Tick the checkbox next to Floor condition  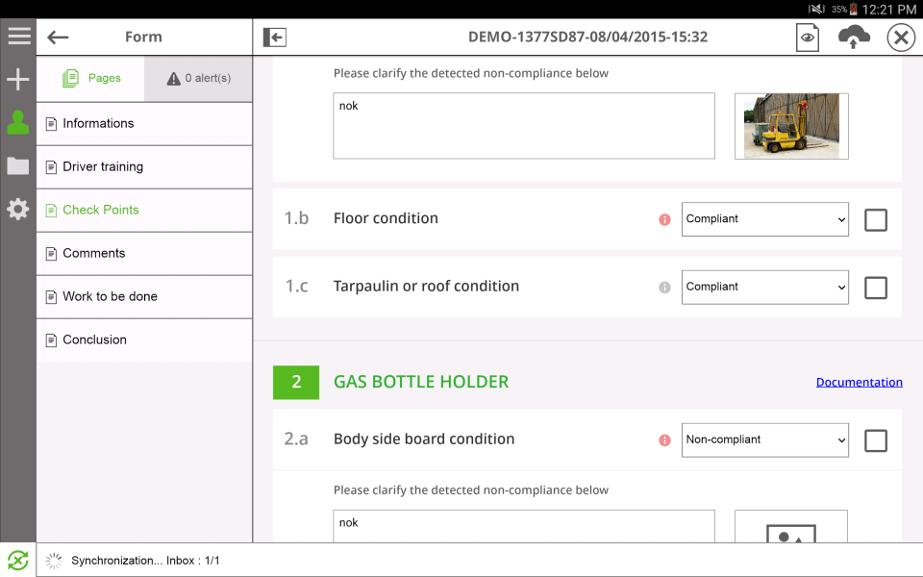click(x=875, y=219)
